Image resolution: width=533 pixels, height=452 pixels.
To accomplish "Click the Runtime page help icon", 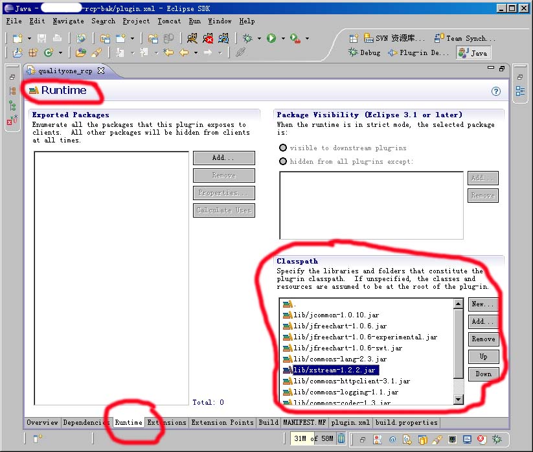I will pyautogui.click(x=496, y=91).
